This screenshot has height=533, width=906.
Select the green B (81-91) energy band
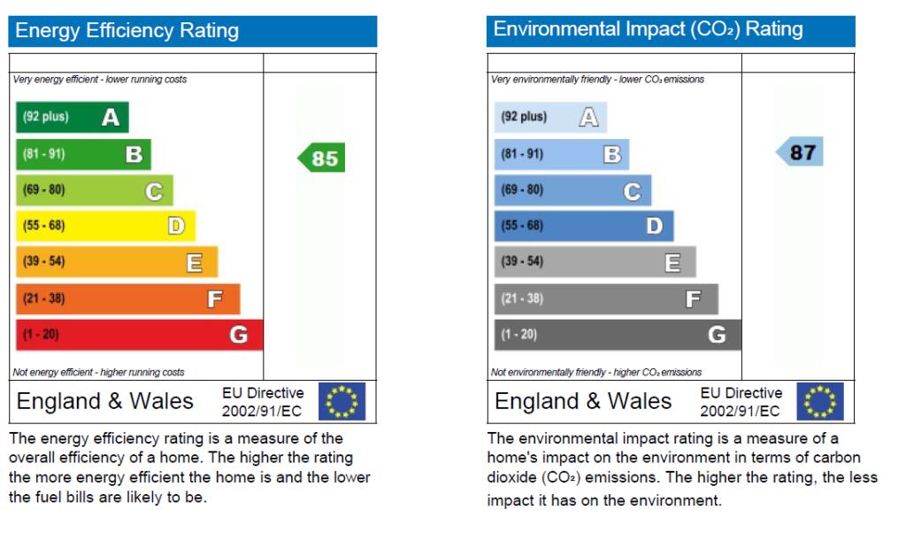point(84,154)
